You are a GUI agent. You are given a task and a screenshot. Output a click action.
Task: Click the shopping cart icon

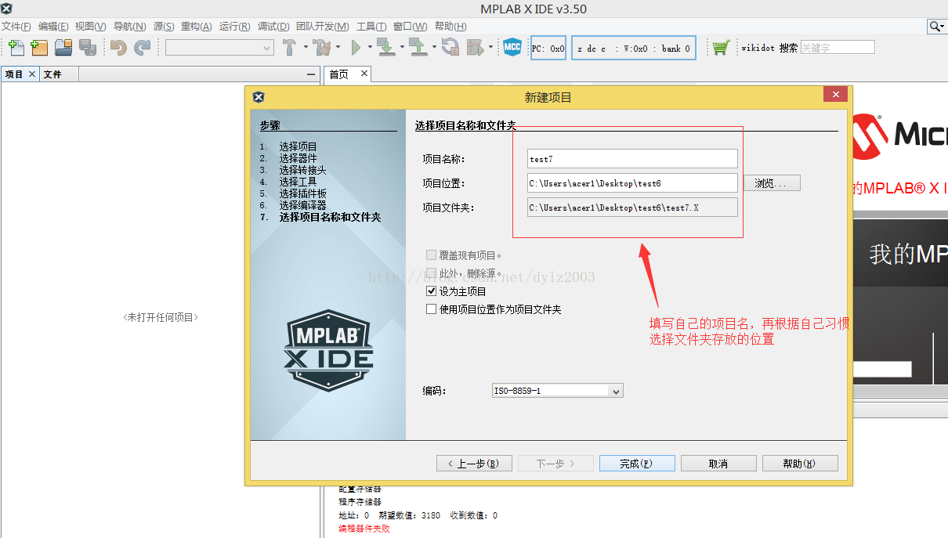click(x=721, y=48)
